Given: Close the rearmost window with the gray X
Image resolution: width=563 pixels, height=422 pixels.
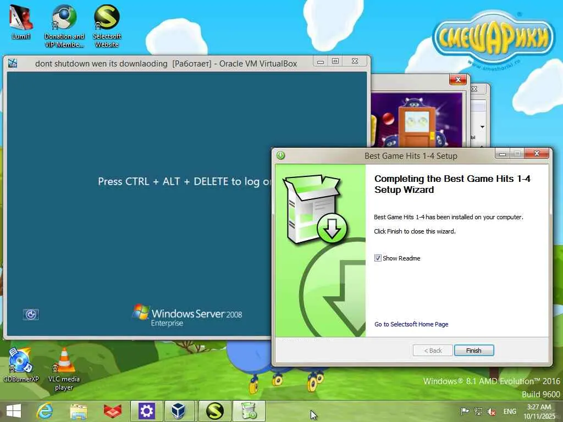Looking at the screenshot, I should [474, 88].
